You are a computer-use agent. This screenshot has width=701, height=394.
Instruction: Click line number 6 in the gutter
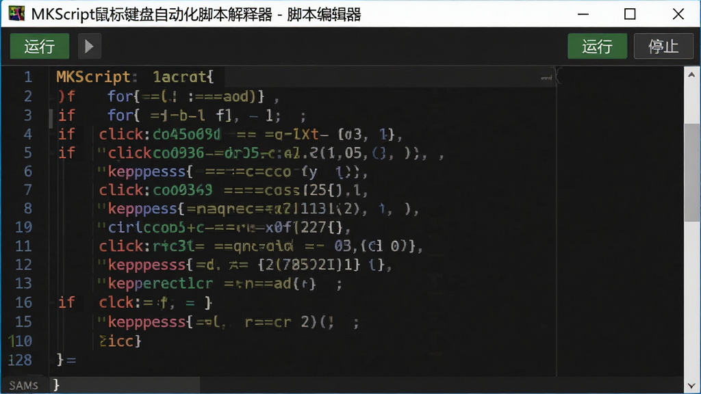click(x=28, y=171)
